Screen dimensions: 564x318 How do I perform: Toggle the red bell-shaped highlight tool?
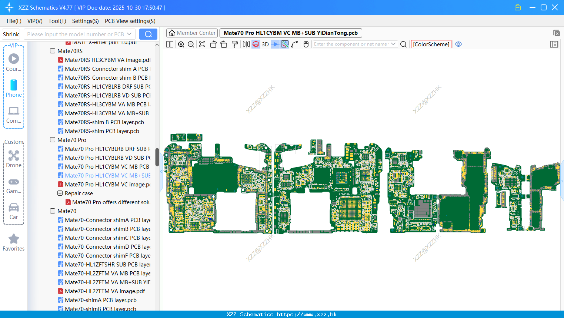256,44
